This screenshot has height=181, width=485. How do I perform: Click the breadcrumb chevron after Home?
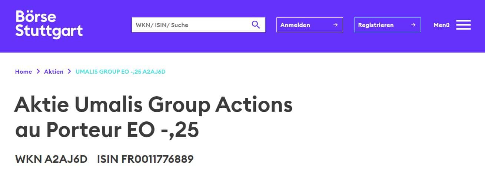click(38, 71)
